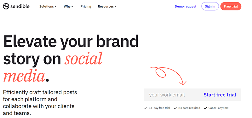The height and width of the screenshot is (118, 252).
Task: Click the red Free trial button
Action: [231, 6]
